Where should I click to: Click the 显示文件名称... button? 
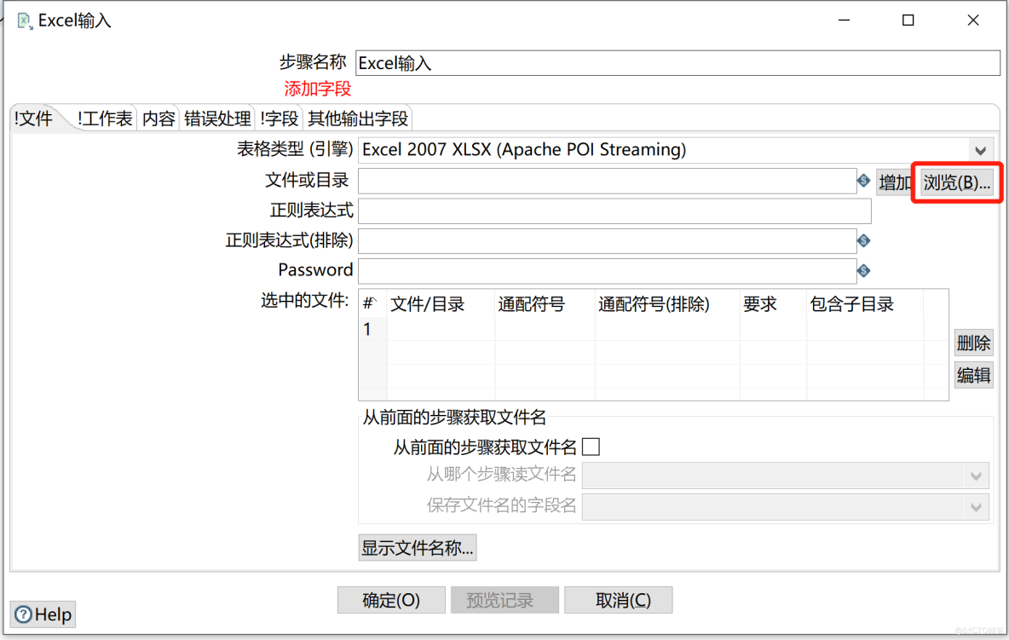point(418,547)
